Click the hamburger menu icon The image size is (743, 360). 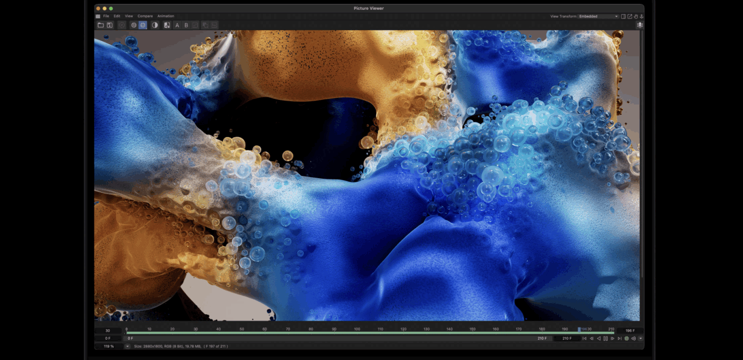pos(98,16)
